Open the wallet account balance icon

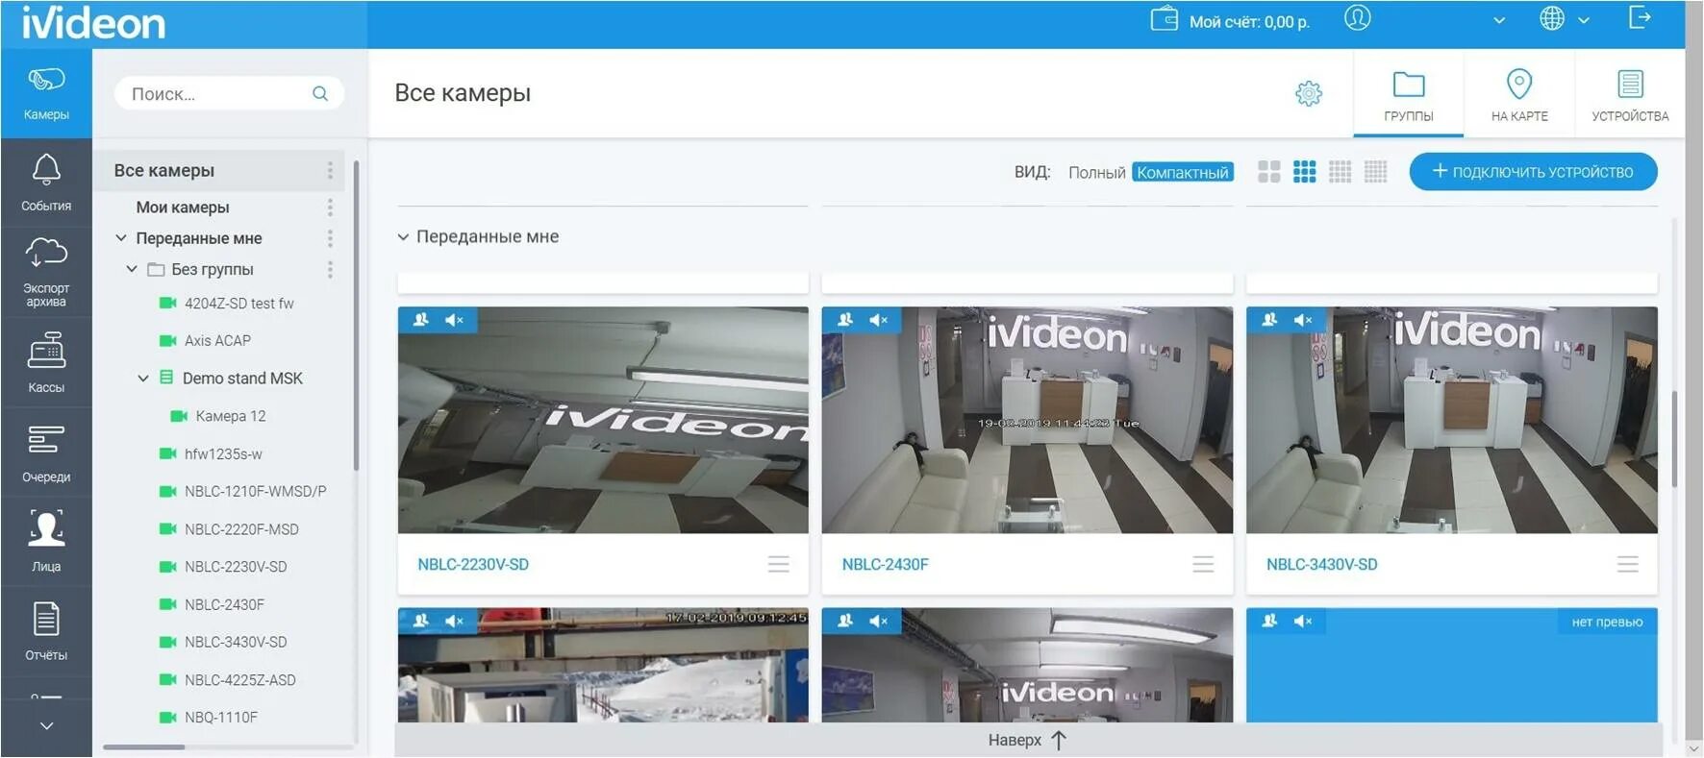tap(1165, 19)
